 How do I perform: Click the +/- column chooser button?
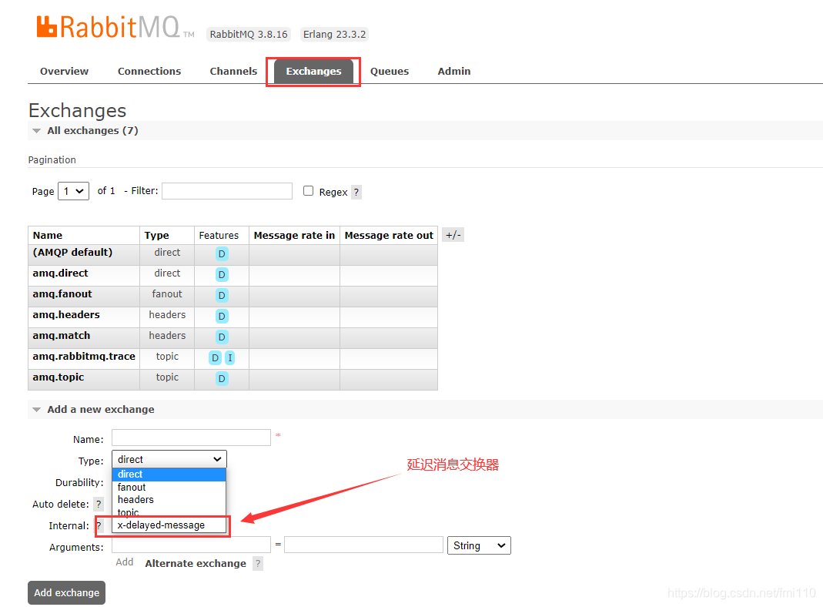[x=453, y=235]
